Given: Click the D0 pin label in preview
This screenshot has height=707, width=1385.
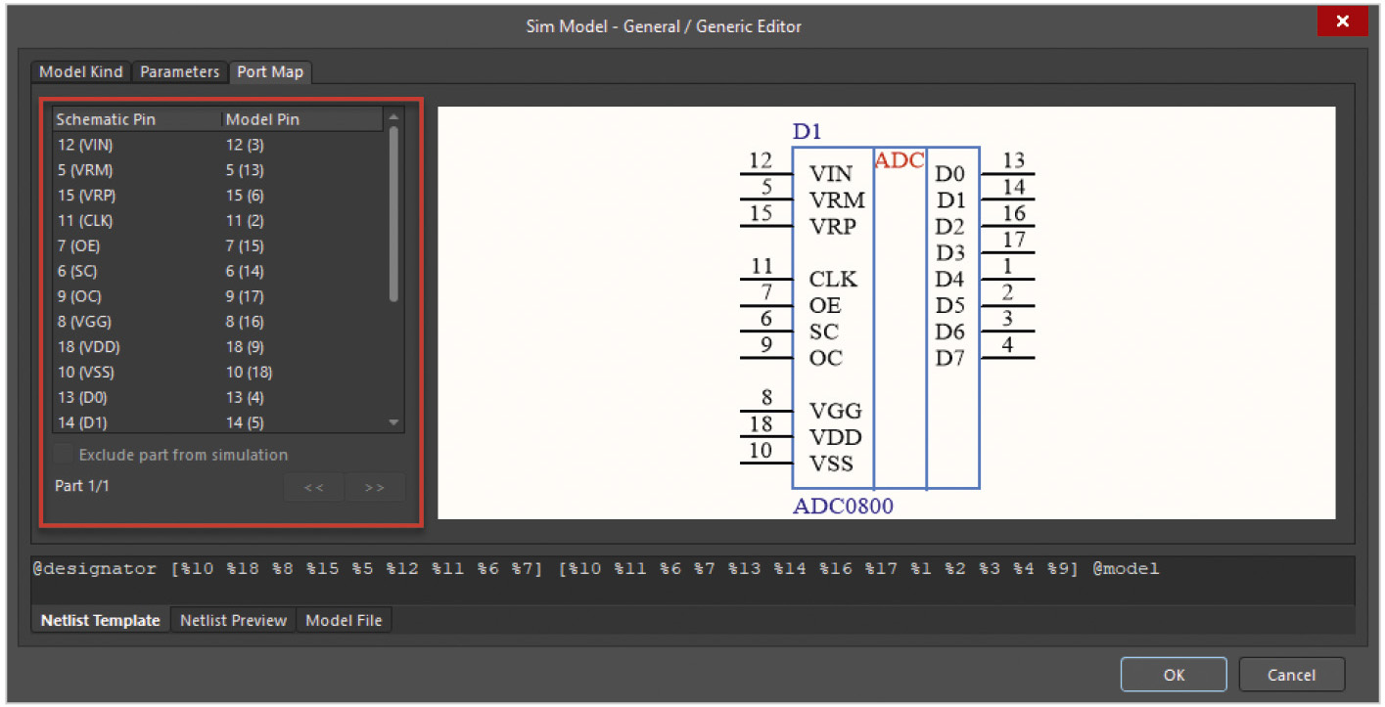Looking at the screenshot, I should (950, 174).
